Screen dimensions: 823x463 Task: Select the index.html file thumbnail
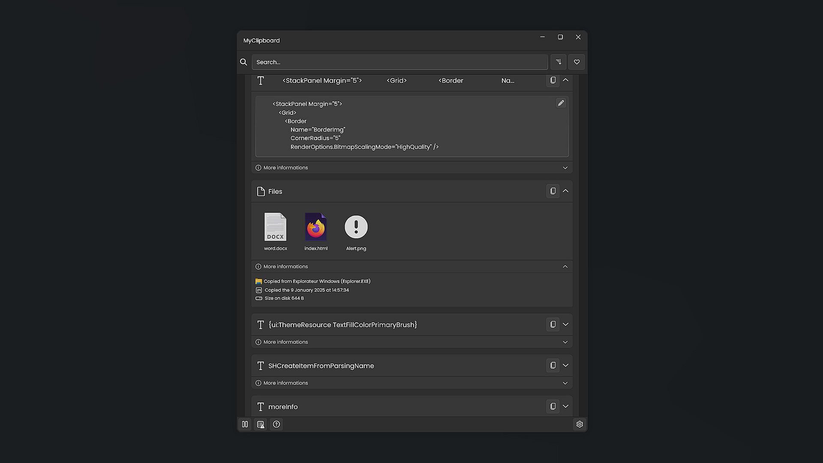tap(316, 228)
